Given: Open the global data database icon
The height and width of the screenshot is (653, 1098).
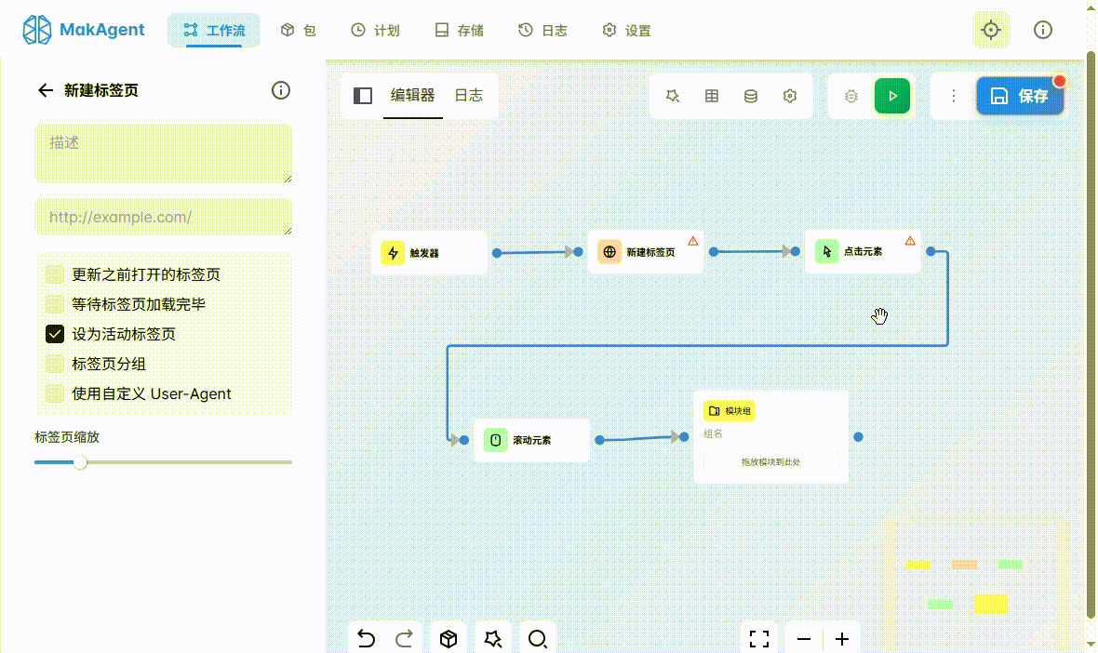Looking at the screenshot, I should click(x=751, y=96).
